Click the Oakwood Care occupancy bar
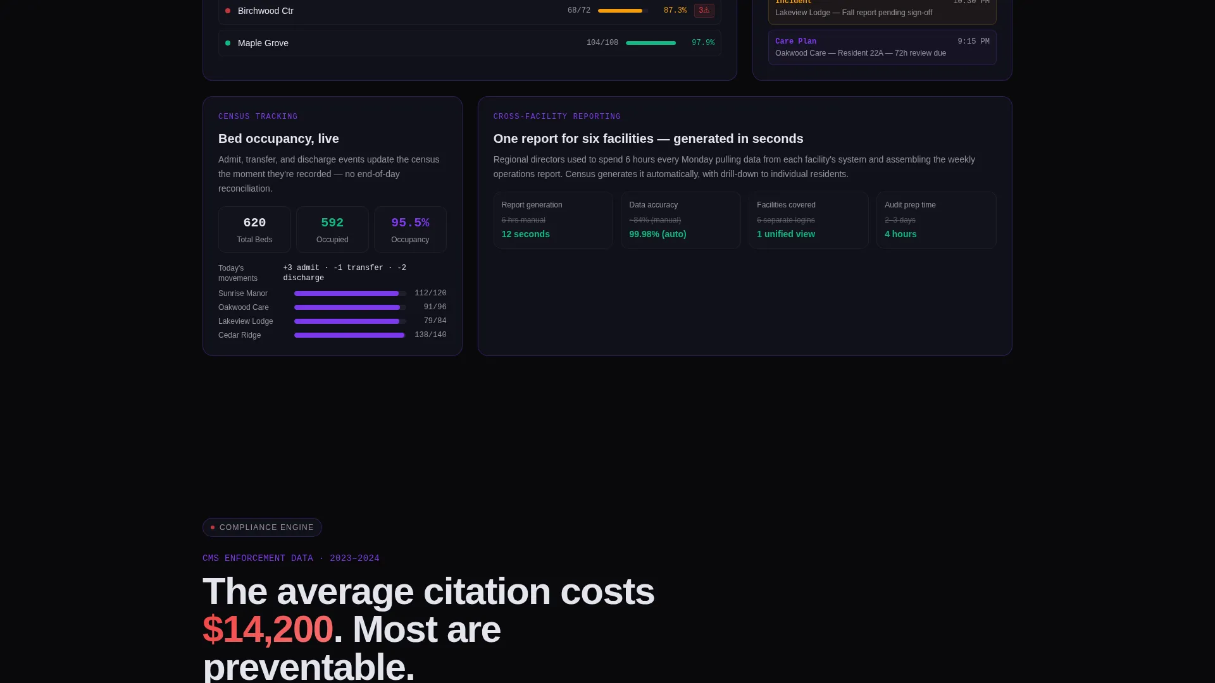 (350, 307)
